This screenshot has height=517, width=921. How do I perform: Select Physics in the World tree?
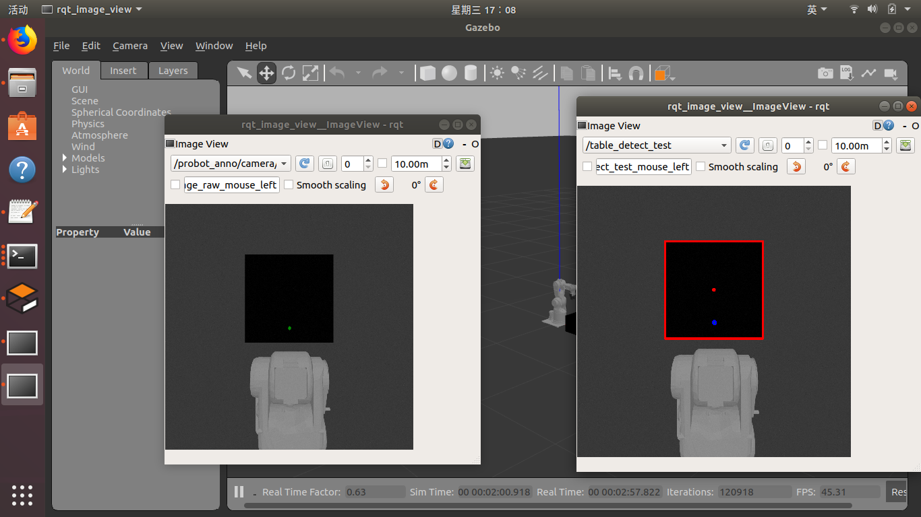88,124
